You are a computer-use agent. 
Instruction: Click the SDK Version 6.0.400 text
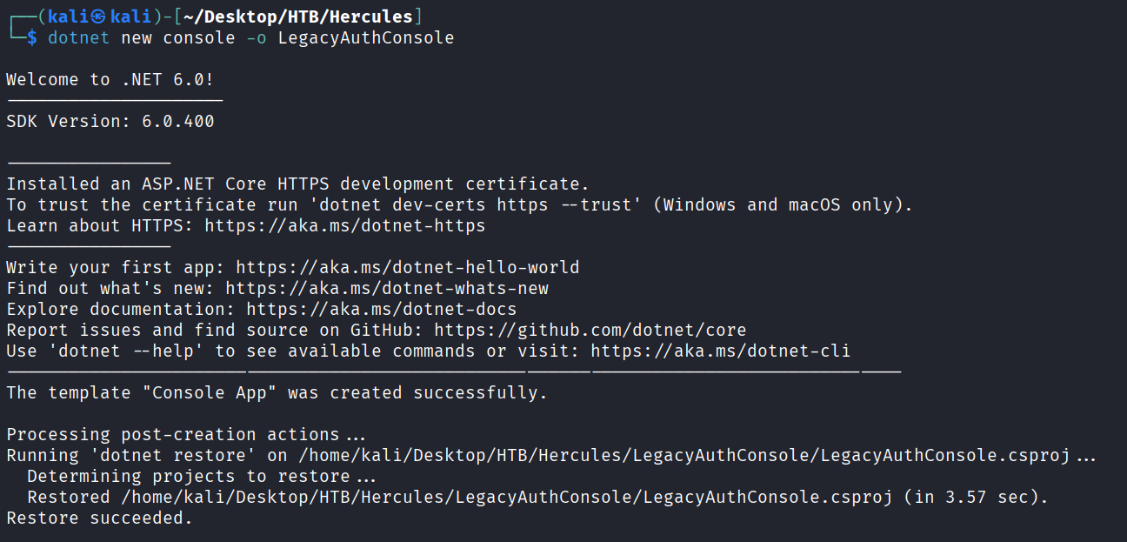click(110, 121)
